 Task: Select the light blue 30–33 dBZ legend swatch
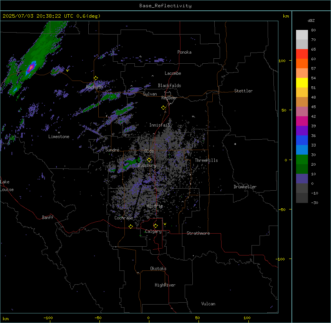pyautogui.click(x=302, y=150)
